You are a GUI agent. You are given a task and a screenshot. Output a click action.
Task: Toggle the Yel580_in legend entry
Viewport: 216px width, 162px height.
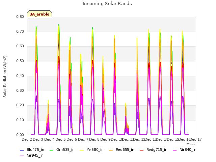point(92,150)
